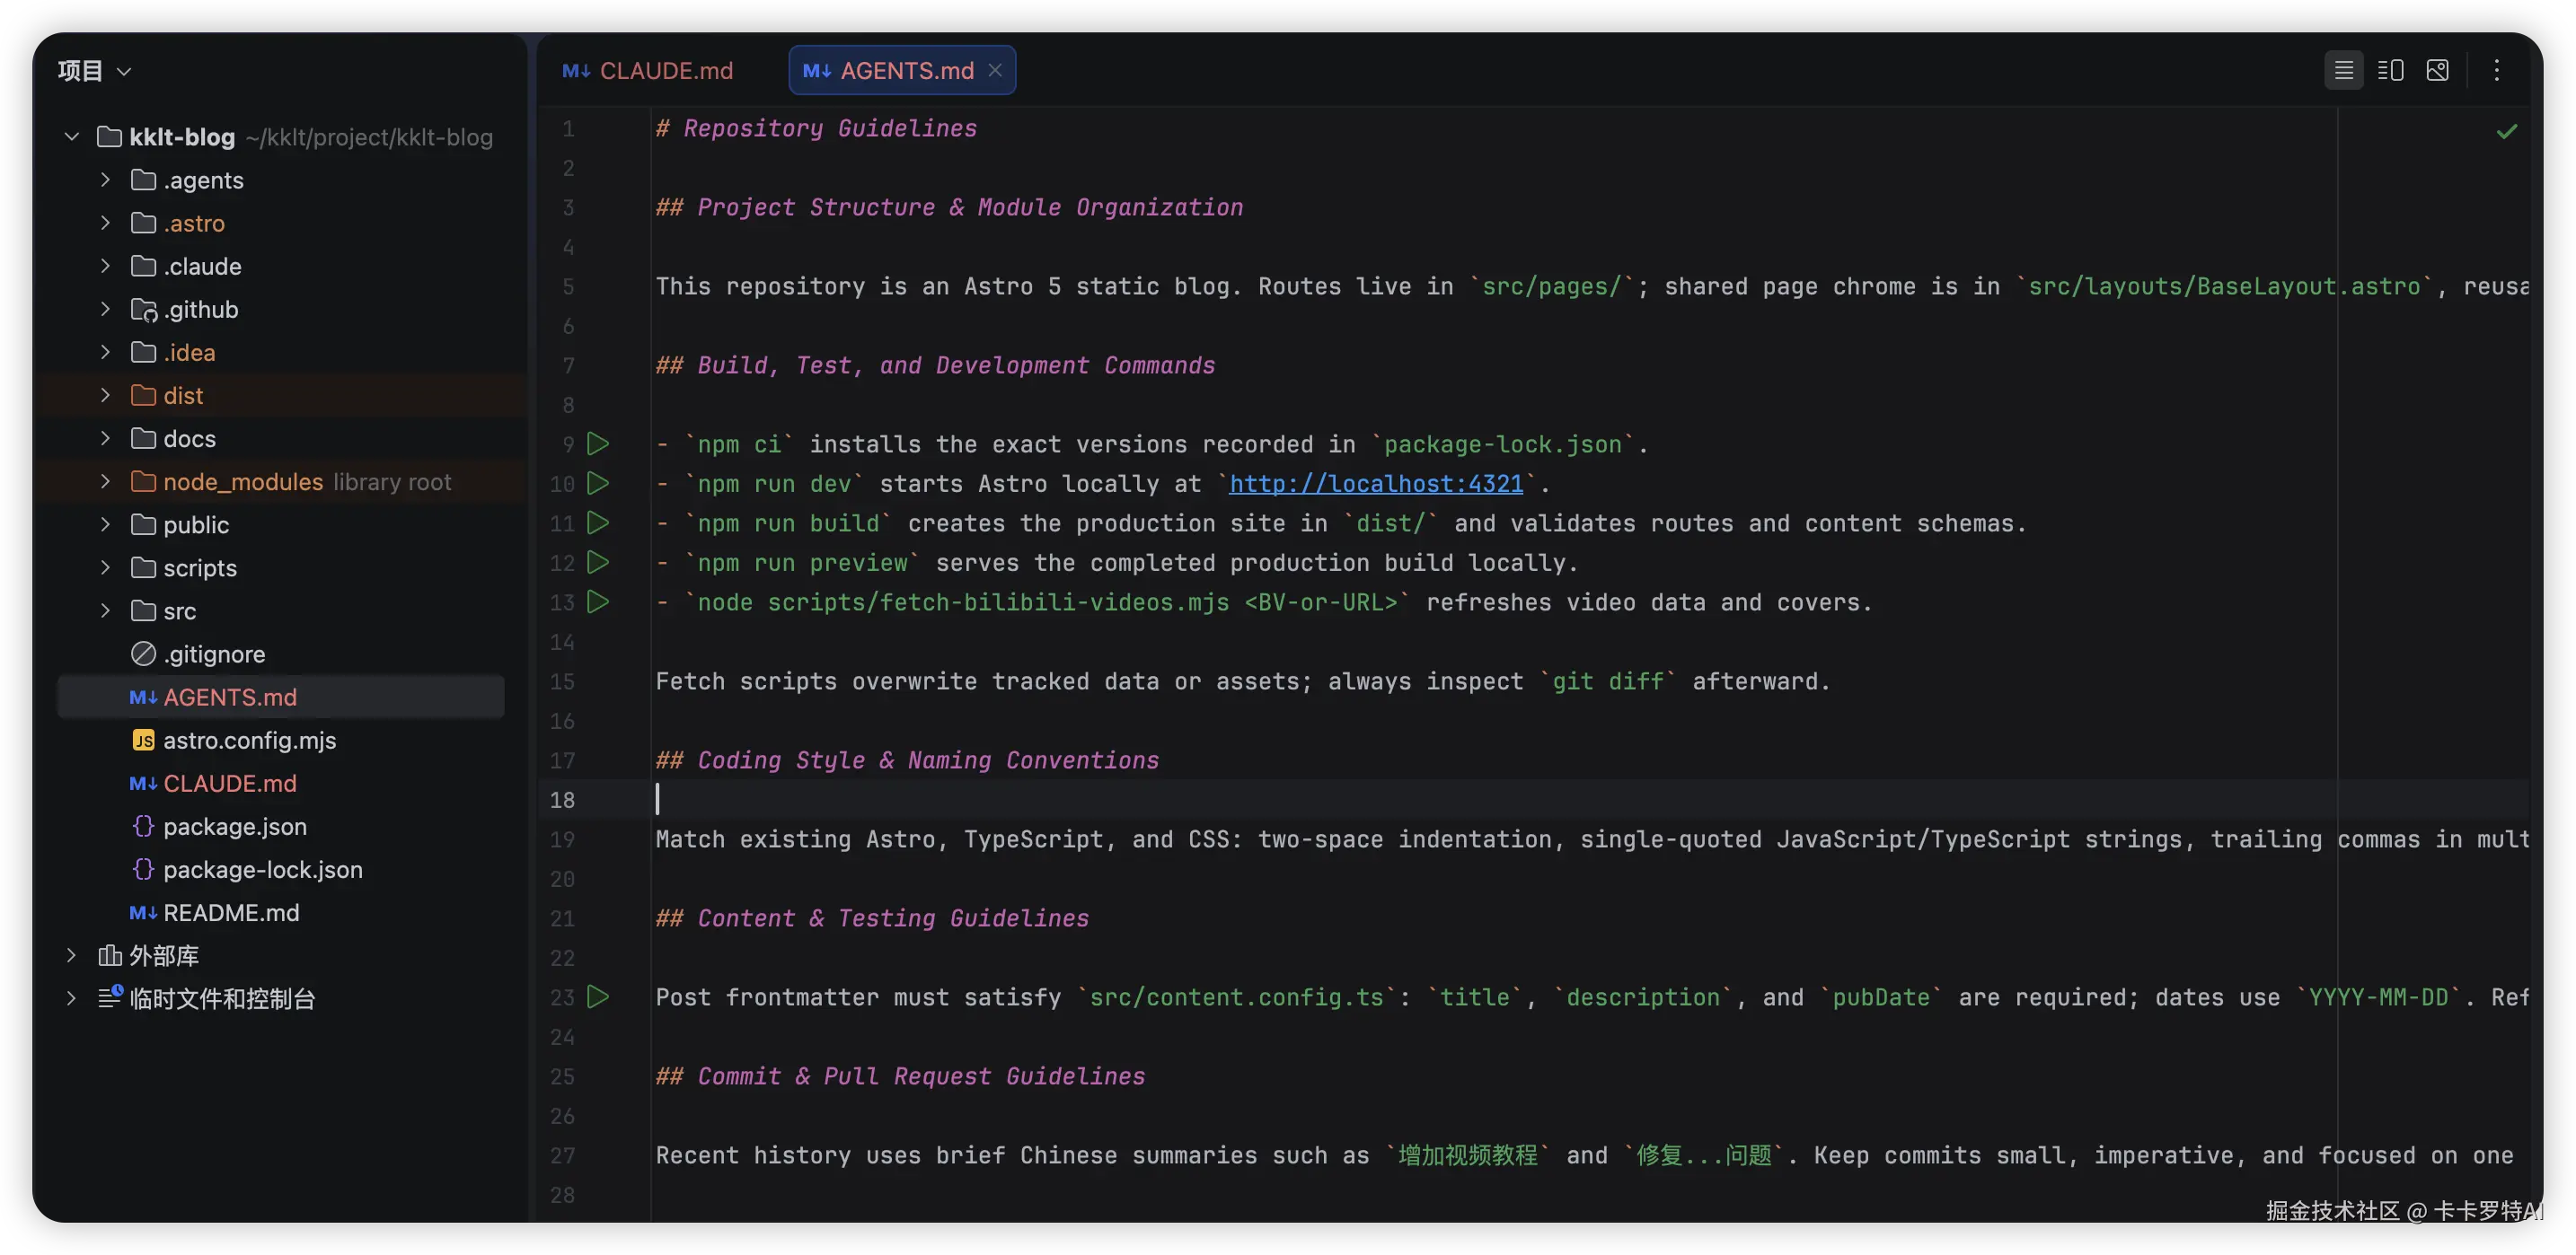
Task: Switch to the Editor only view icon
Action: (2343, 70)
